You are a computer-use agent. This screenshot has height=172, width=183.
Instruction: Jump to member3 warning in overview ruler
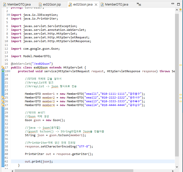[181, 98]
